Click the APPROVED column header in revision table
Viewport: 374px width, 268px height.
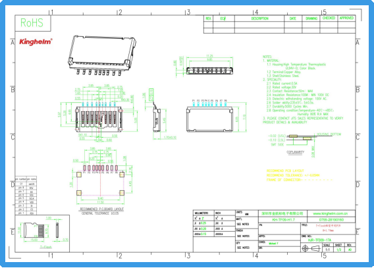[346, 18]
